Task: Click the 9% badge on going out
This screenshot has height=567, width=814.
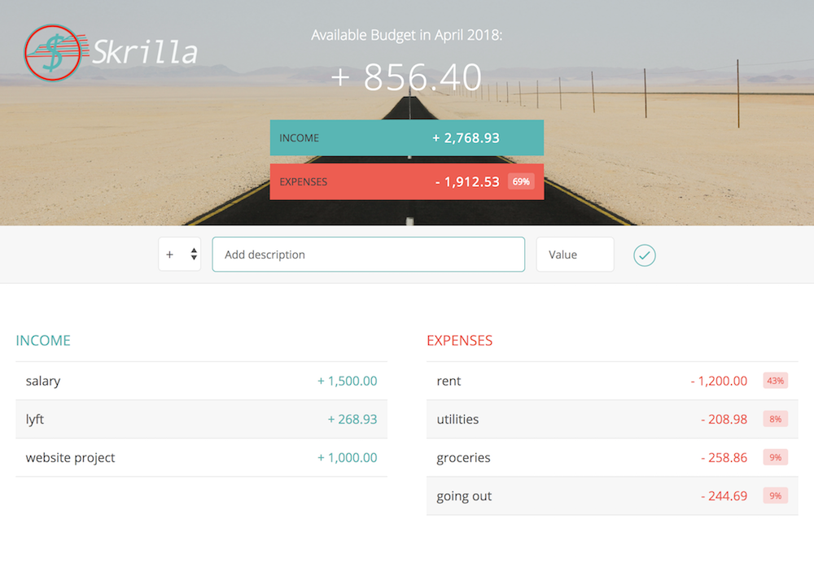Action: pyautogui.click(x=776, y=496)
